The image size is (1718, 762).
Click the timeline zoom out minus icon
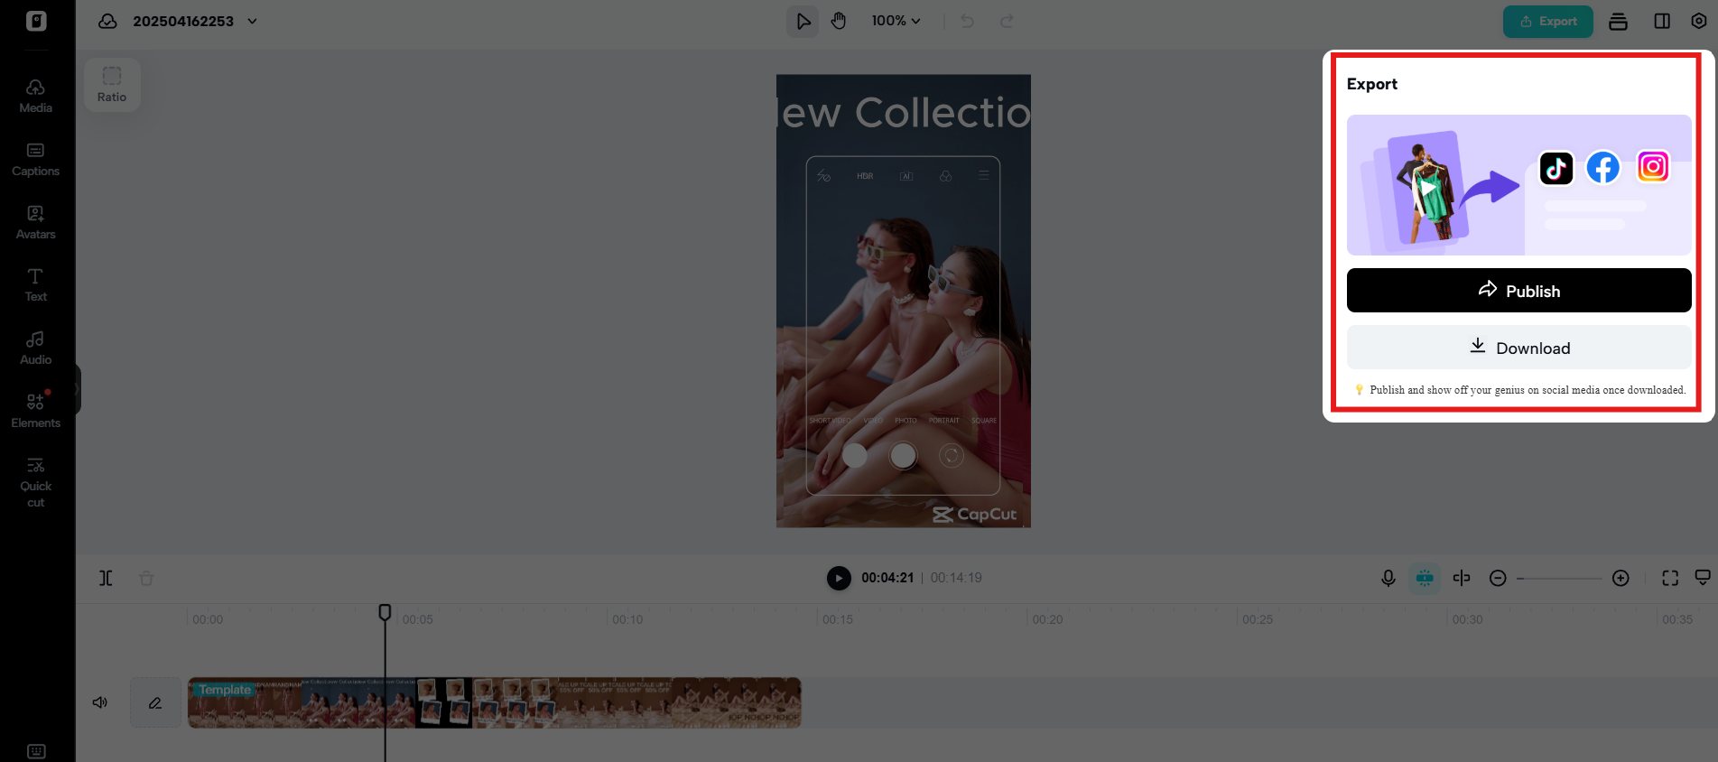tap(1498, 578)
